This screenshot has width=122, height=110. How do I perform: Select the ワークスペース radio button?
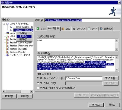(38, 83)
